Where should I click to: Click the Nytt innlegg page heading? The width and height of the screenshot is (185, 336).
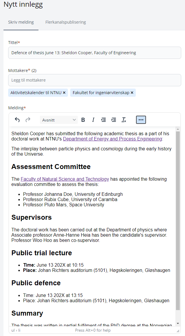pyautogui.click(x=23, y=4)
